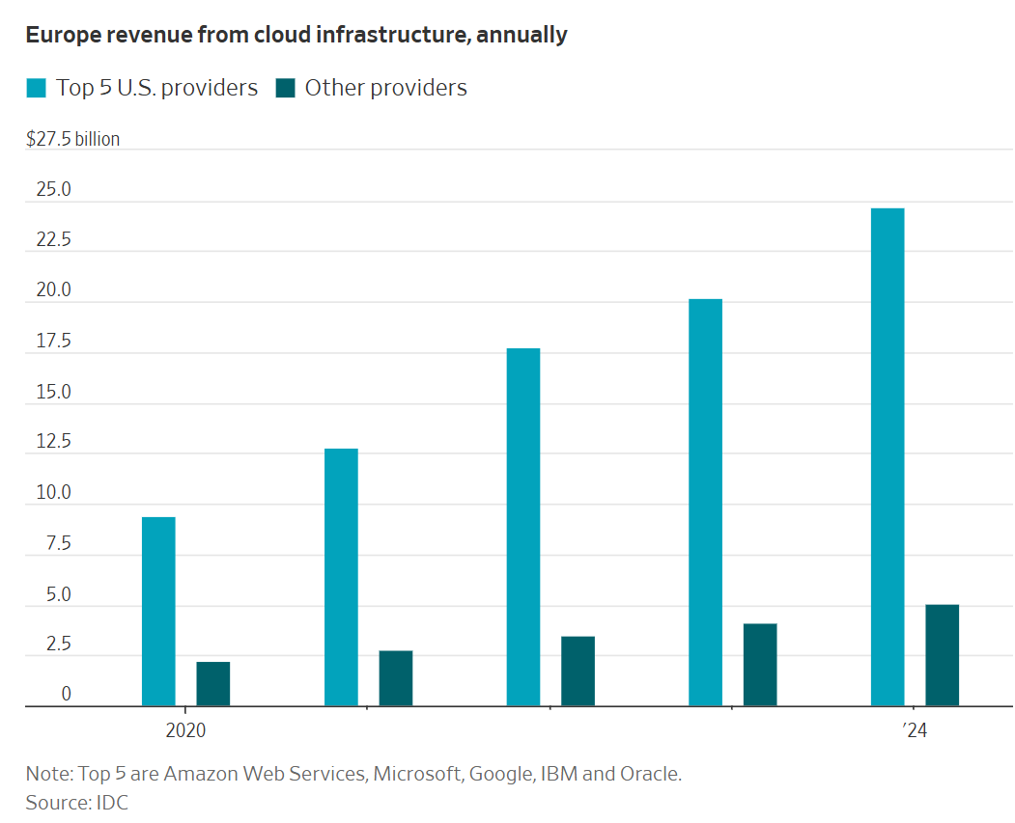Click the 2020 Other providers dark bar
This screenshot has width=1015, height=823.
(213, 684)
